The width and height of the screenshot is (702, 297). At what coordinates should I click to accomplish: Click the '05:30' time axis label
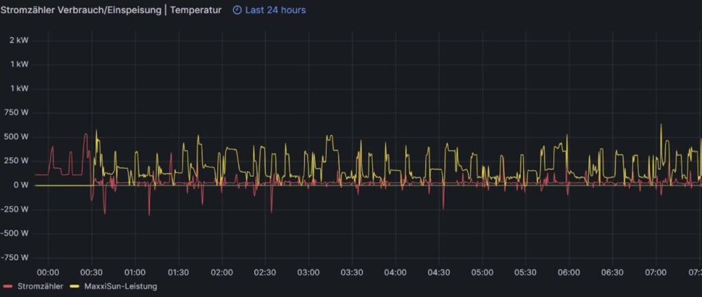tap(526, 272)
